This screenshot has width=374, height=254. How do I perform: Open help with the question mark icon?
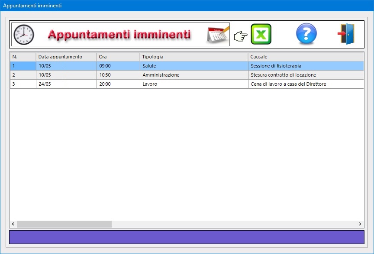click(x=306, y=34)
